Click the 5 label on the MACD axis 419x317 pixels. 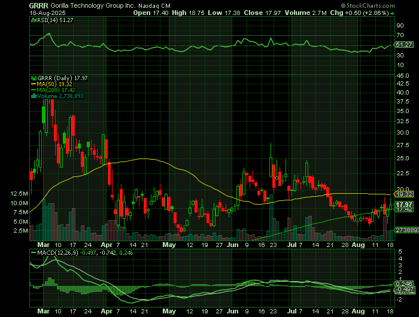[x=400, y=252]
